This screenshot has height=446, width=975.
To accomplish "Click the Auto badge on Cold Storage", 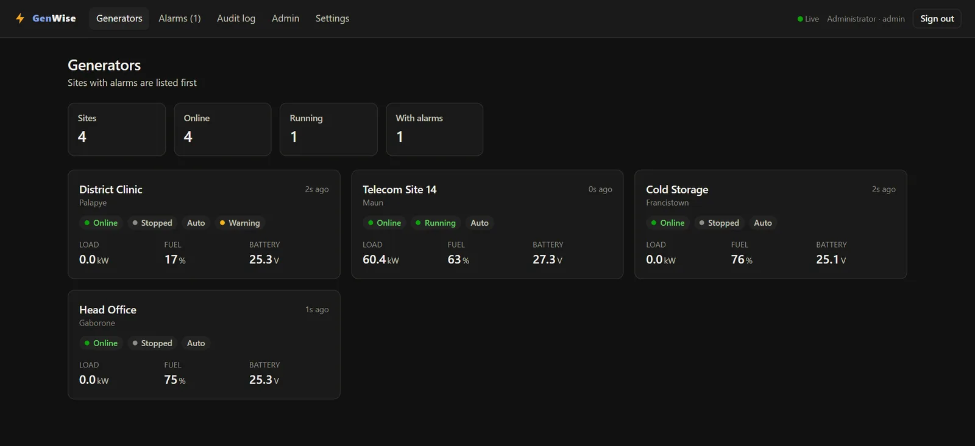I will 763,223.
